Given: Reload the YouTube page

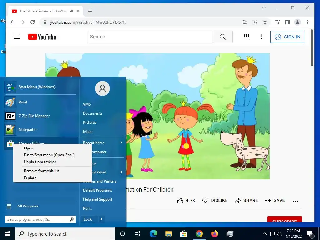Looking at the screenshot, I should coord(32,22).
